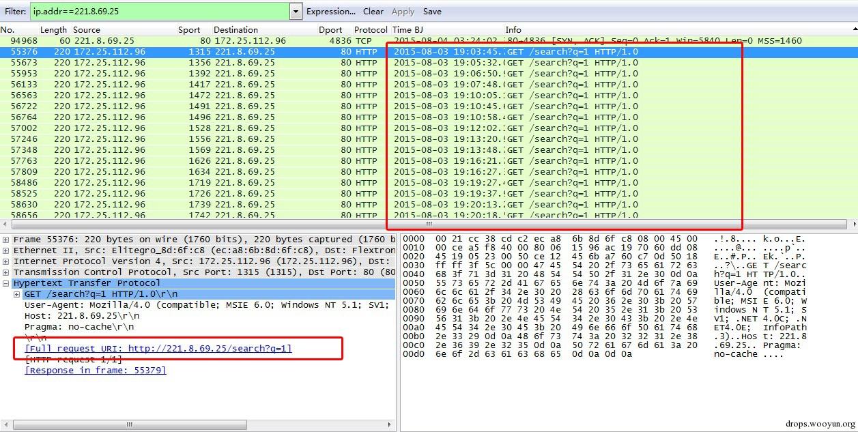Viewport: 858px width, 432px height.
Task: Open the Full request URI link
Action: [x=158, y=349]
